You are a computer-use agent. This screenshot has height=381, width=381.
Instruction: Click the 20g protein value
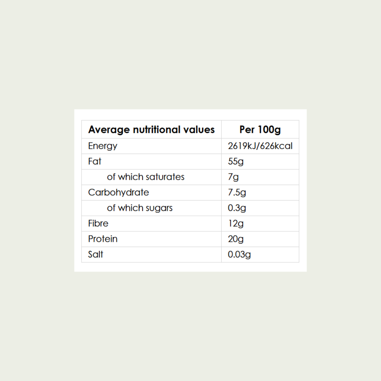coord(236,239)
